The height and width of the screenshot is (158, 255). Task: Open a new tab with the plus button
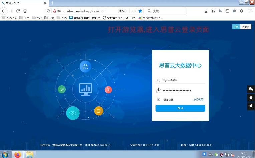(52, 3)
